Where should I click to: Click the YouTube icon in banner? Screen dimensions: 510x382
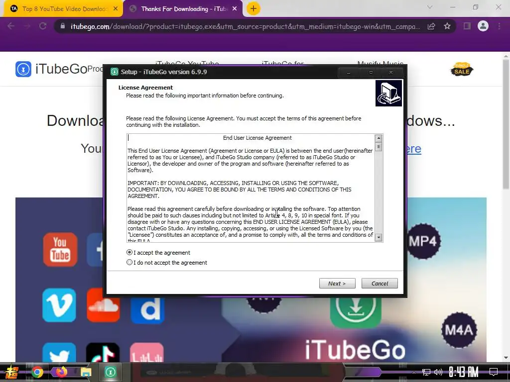tap(60, 250)
